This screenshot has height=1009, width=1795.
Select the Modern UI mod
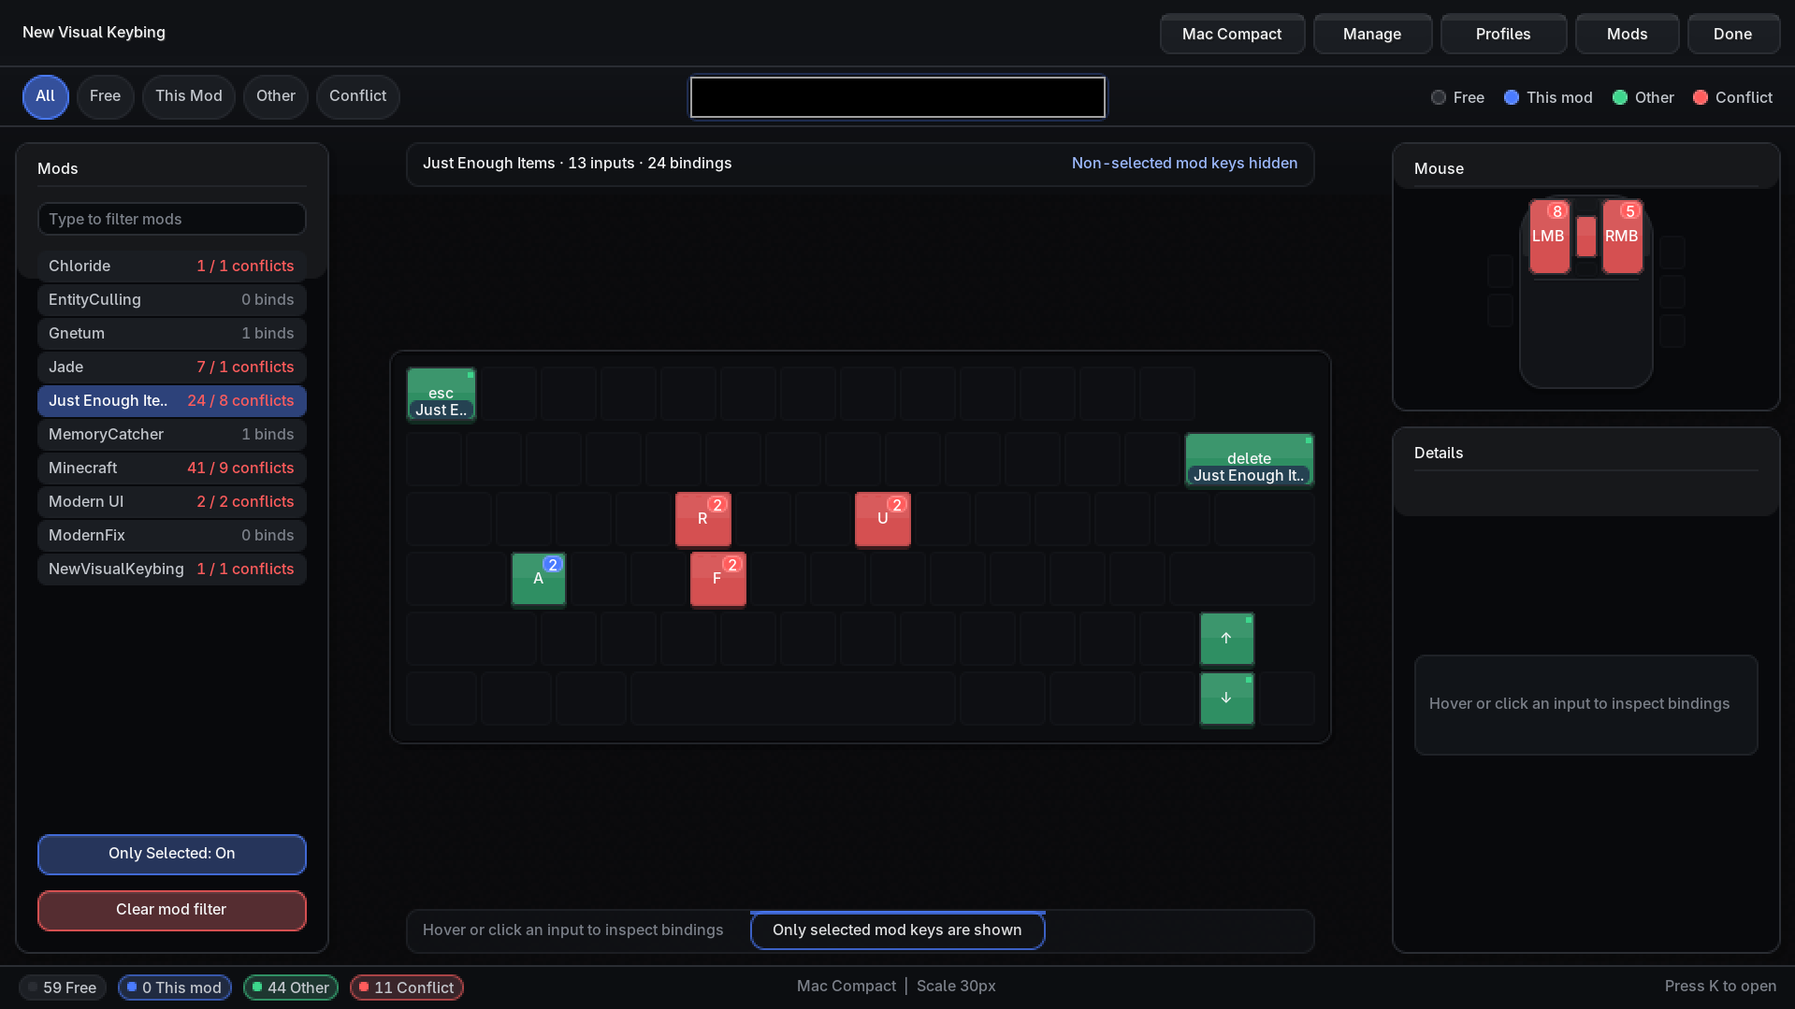[172, 501]
